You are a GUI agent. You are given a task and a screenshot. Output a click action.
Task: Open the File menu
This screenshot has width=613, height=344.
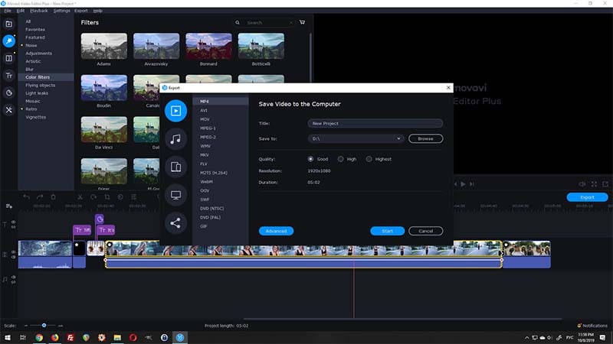coord(8,11)
